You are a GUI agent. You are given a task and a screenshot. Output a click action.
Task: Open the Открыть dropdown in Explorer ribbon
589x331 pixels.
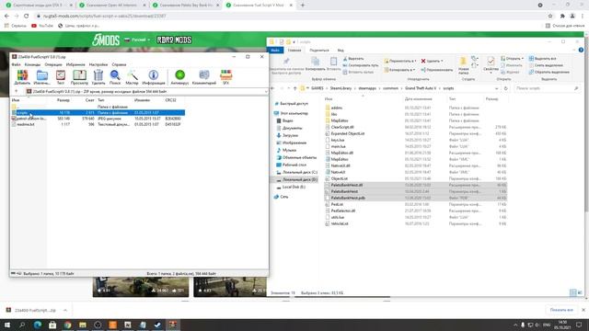513,59
